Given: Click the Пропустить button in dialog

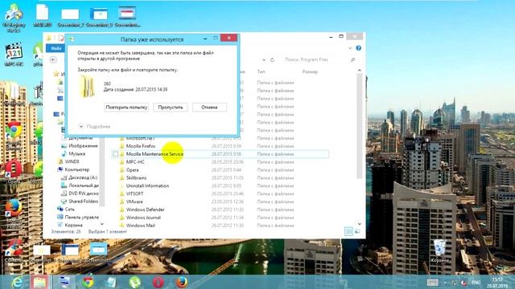Looking at the screenshot, I should tap(170, 107).
